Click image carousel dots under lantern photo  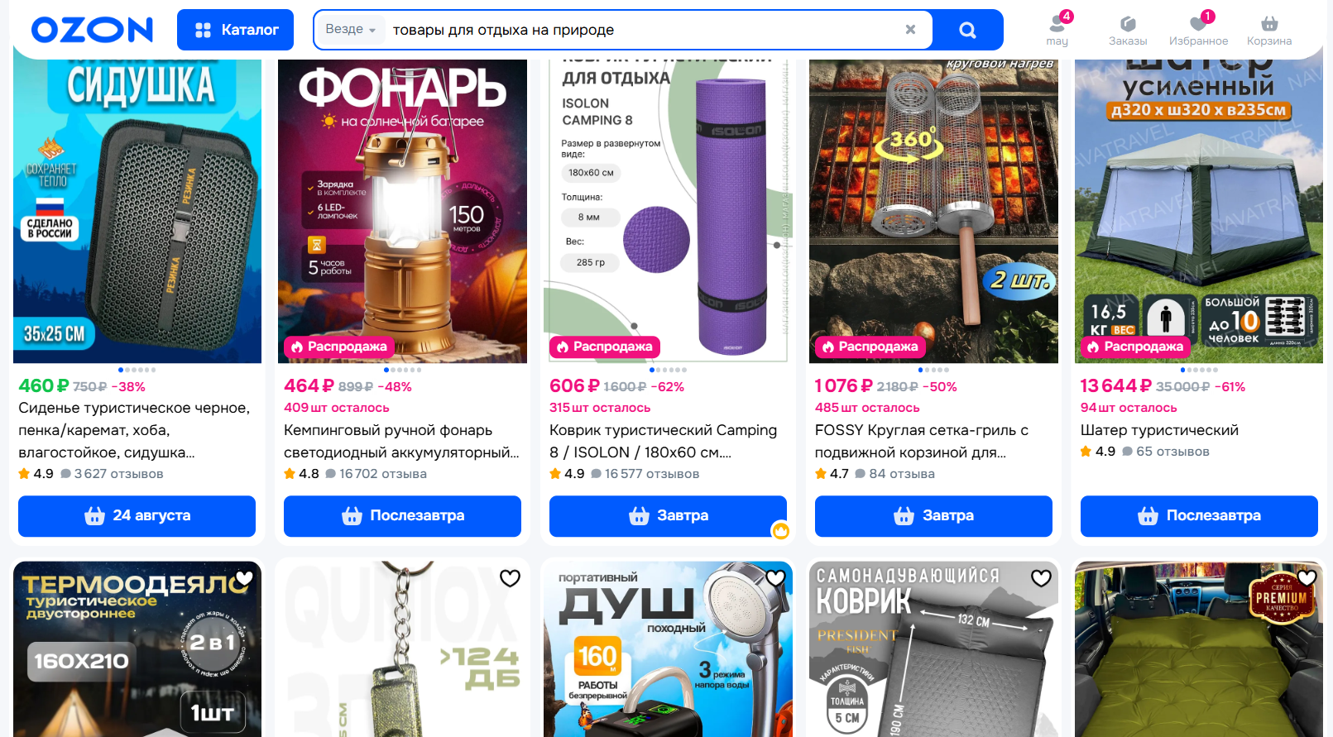click(402, 370)
